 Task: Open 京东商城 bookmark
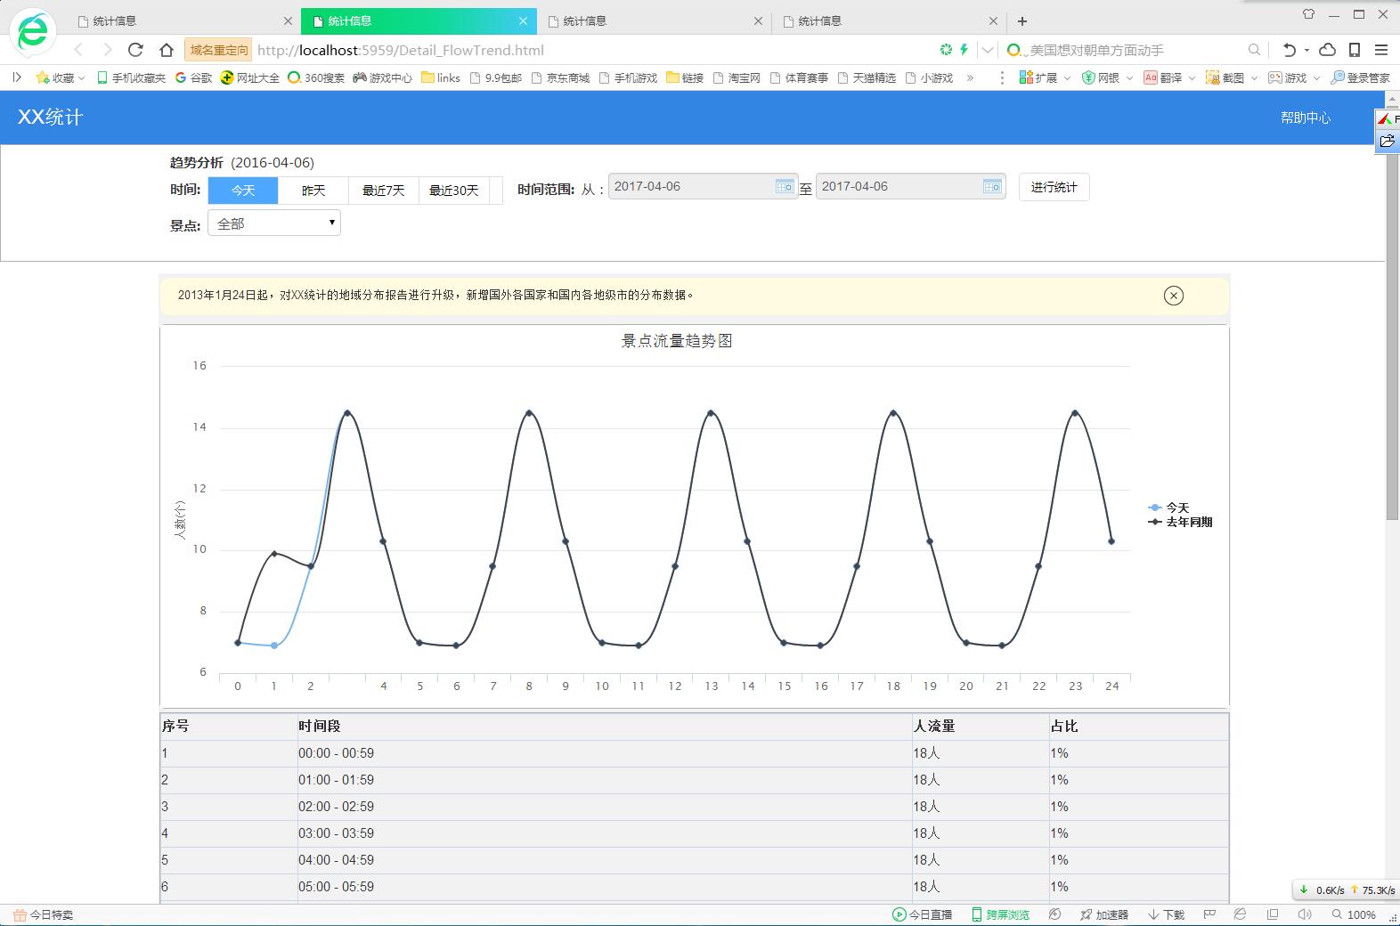(560, 77)
